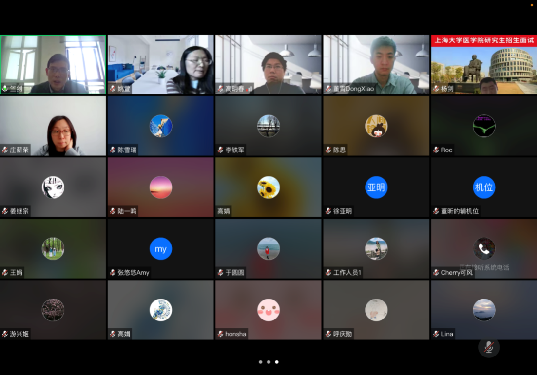The width and height of the screenshot is (539, 375).
Task: Select the blue 机位 avatar circle
Action: click(484, 187)
